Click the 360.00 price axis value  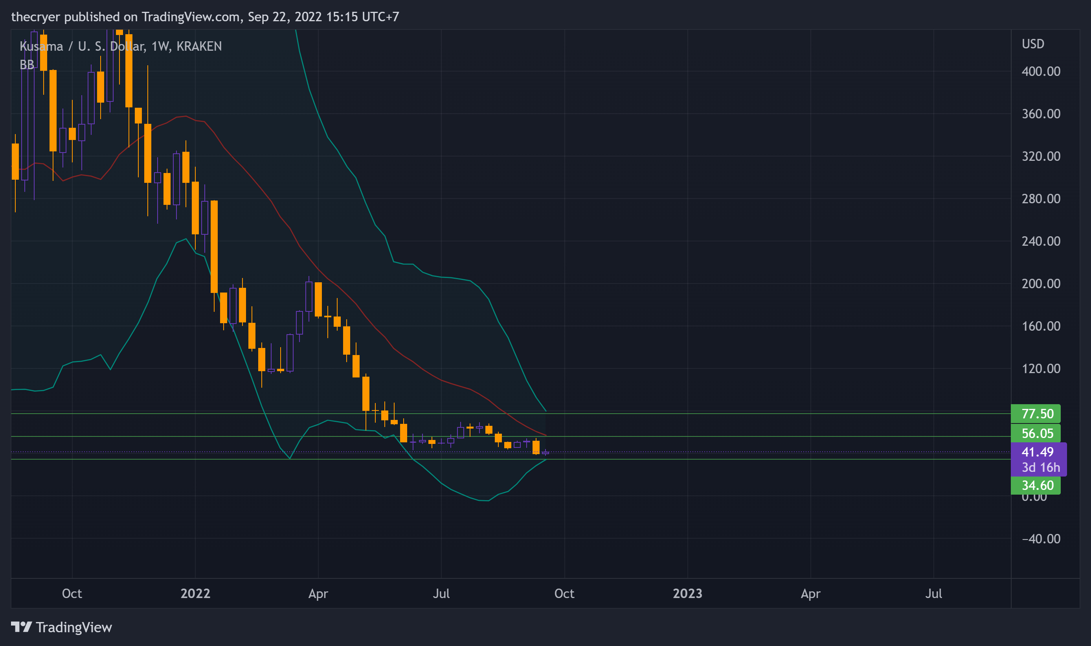pyautogui.click(x=1041, y=114)
